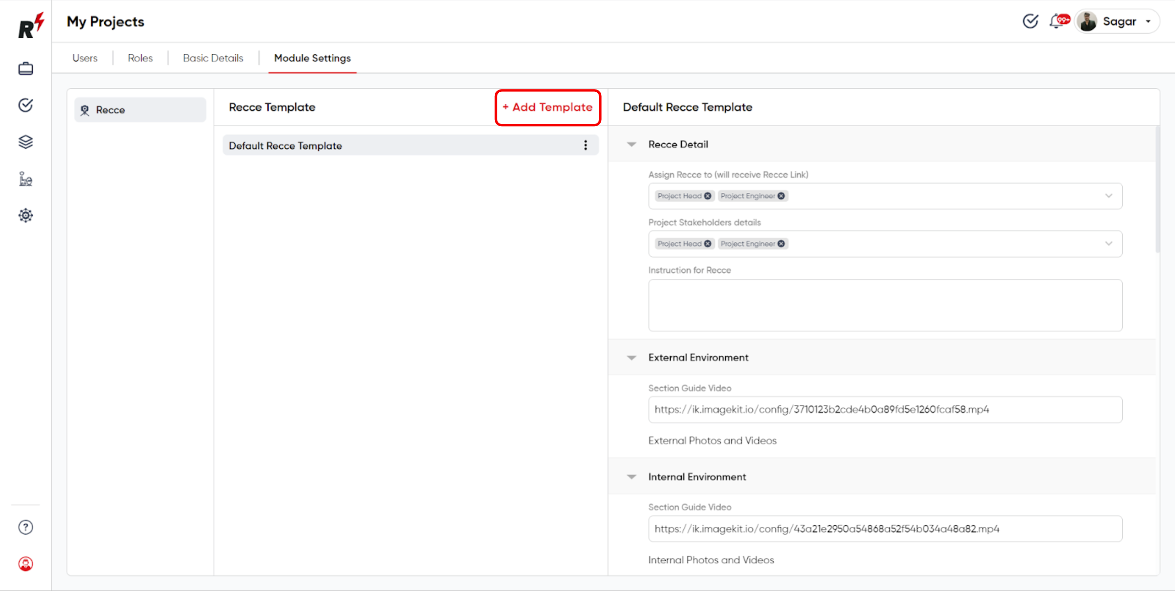This screenshot has width=1175, height=591.
Task: Click the Project Stakeholders details label
Action: tap(704, 222)
